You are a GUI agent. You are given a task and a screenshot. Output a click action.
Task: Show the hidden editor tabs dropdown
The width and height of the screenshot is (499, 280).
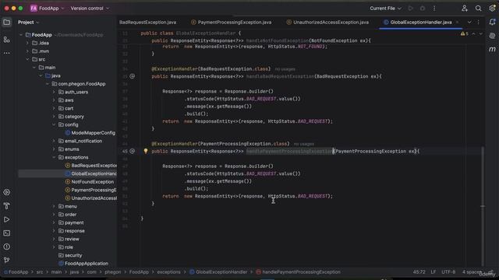point(469,23)
